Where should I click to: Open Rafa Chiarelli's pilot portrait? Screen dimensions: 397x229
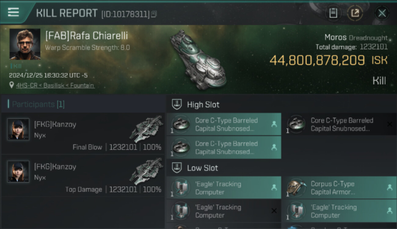click(x=25, y=44)
